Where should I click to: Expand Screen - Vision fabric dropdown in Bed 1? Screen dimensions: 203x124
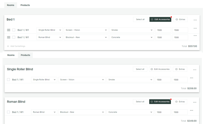tap(86, 30)
